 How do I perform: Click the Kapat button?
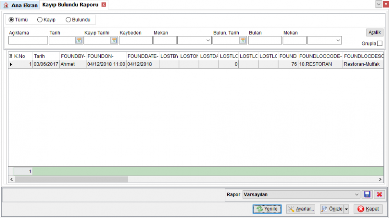[368, 209]
